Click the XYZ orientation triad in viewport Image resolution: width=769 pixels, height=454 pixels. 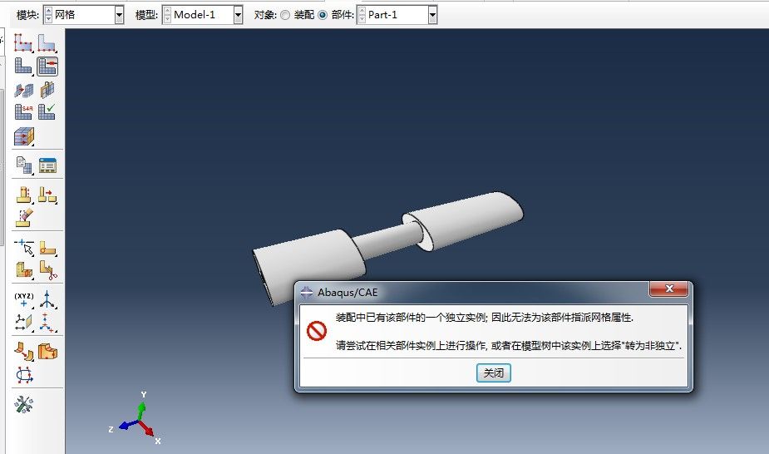click(140, 421)
